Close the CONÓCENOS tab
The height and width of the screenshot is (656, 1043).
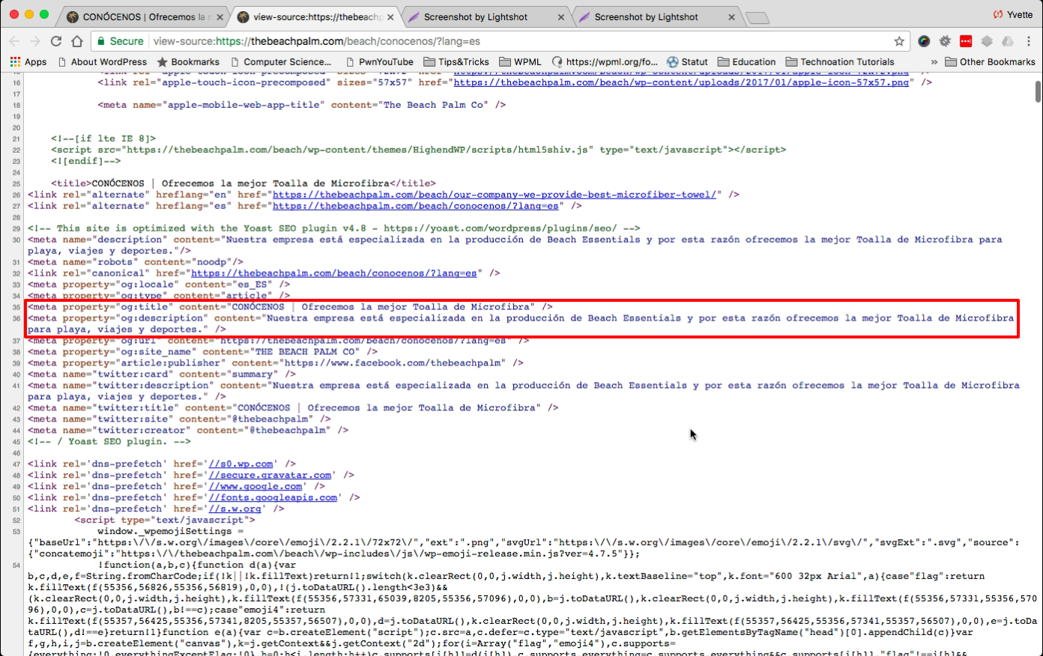click(x=220, y=16)
